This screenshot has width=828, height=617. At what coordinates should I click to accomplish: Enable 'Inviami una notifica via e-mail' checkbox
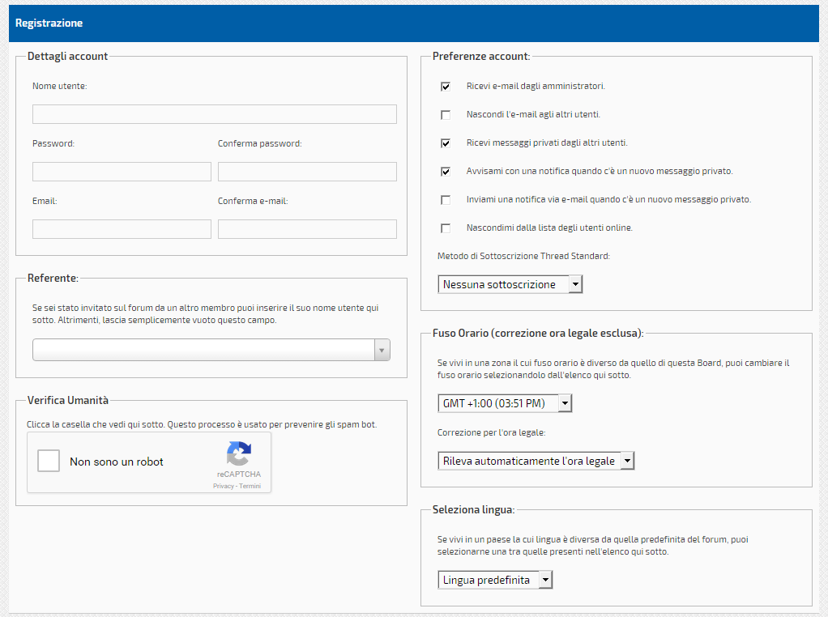446,200
